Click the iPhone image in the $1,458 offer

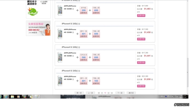pos(60,34)
